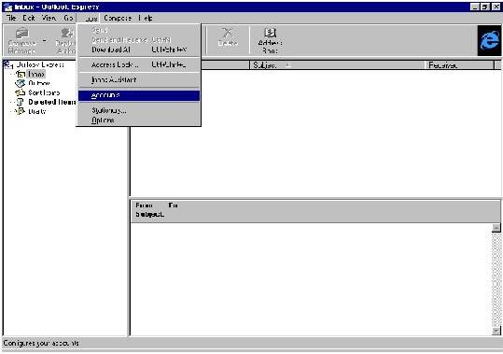Click the 'Outlook Express' tree label
Viewport: 503px width, 354px height.
point(40,64)
